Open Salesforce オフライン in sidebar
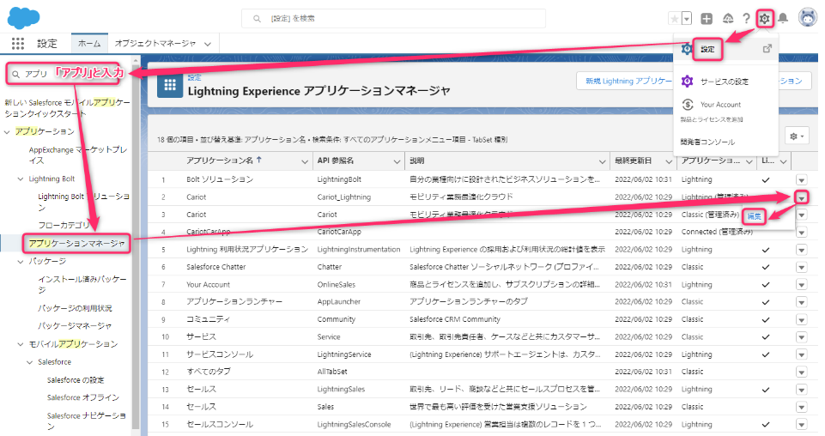 tap(83, 397)
